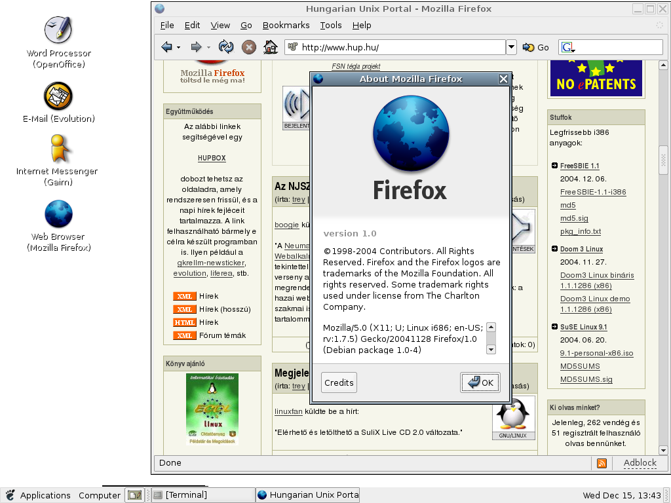Reload the current page
The width and height of the screenshot is (671, 503).
coord(226,47)
